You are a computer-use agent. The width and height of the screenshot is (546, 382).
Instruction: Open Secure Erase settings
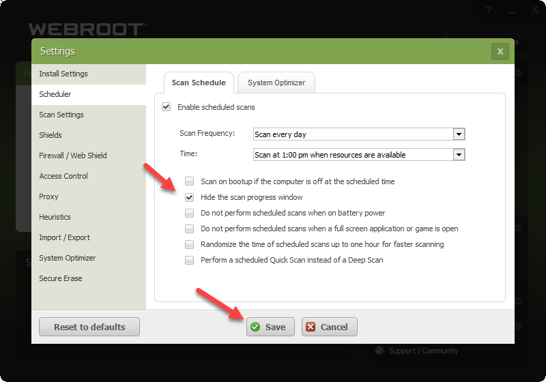point(89,279)
